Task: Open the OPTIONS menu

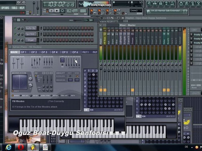Action: pyautogui.click(x=5, y=8)
